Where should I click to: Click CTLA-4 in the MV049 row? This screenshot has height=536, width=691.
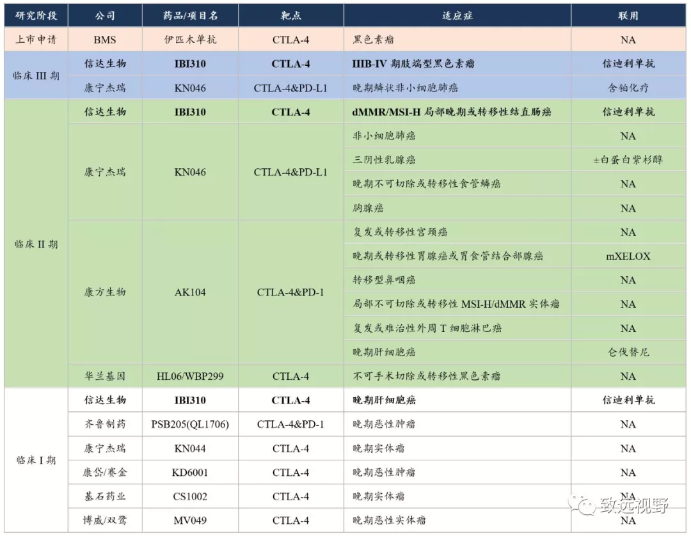291,520
